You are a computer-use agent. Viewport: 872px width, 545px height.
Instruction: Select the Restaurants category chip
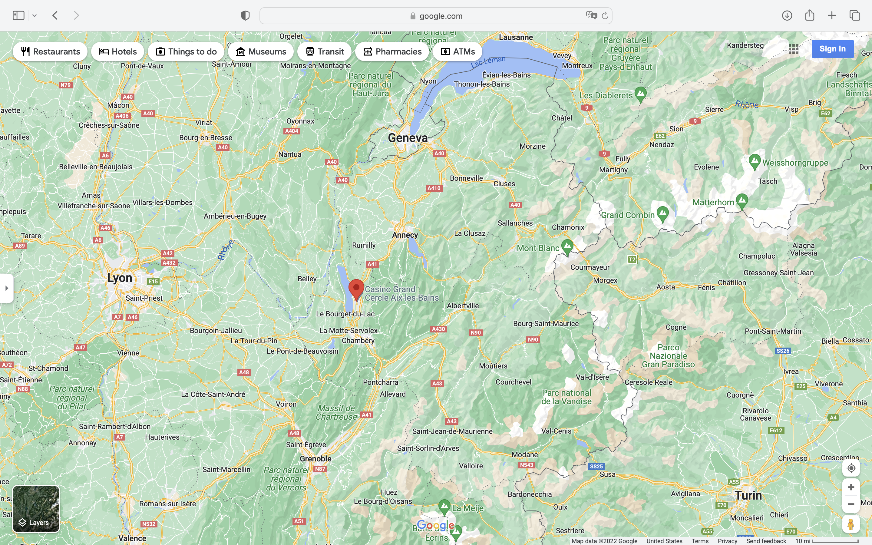tap(50, 51)
